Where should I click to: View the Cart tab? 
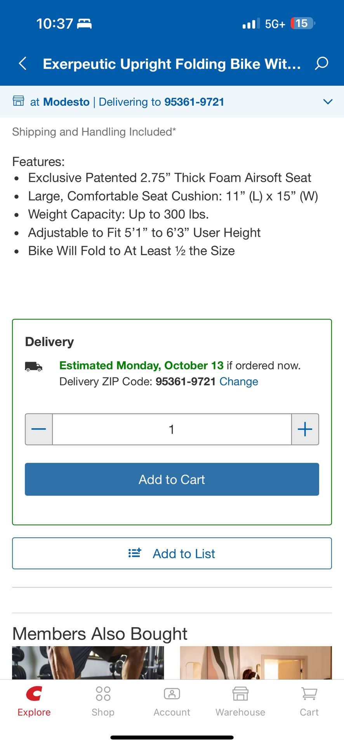tap(309, 701)
